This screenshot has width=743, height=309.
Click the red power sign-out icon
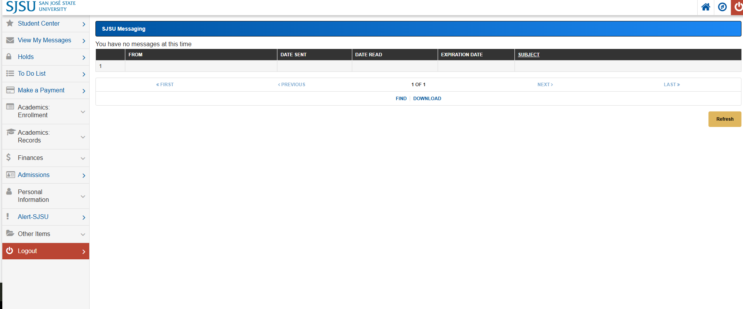tap(738, 7)
